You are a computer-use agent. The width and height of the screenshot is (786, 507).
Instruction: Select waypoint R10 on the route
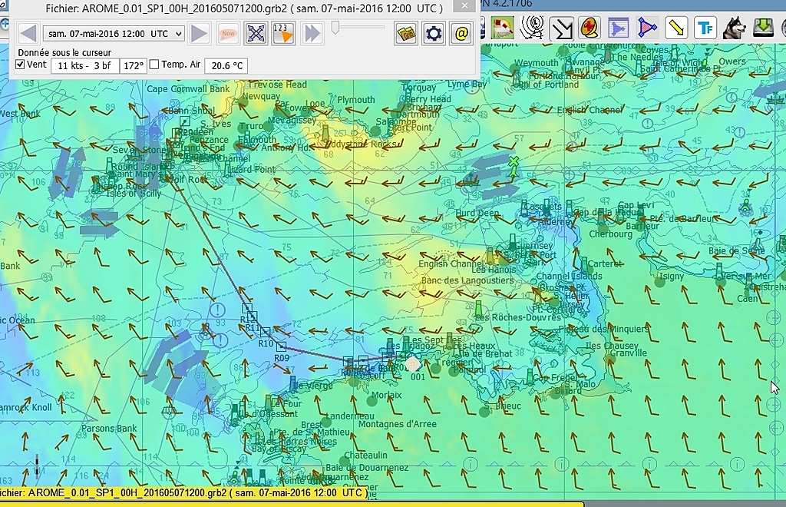265,332
